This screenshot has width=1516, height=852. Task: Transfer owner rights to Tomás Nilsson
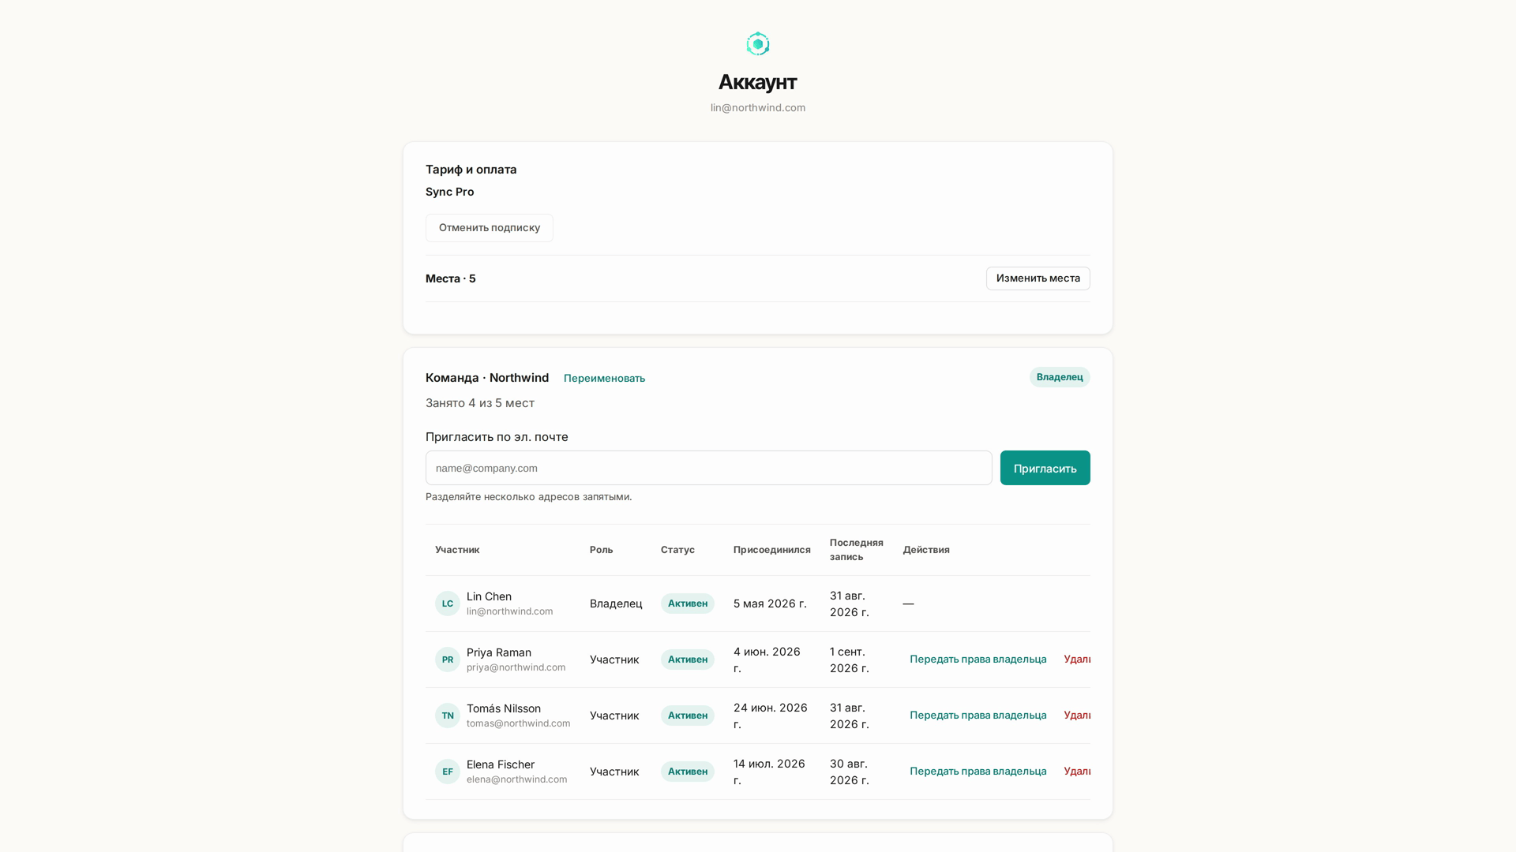coord(978,716)
